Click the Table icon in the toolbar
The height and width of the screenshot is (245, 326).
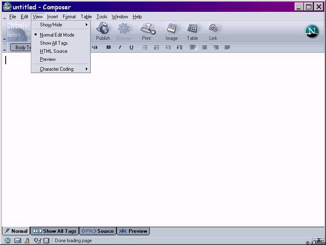click(193, 32)
